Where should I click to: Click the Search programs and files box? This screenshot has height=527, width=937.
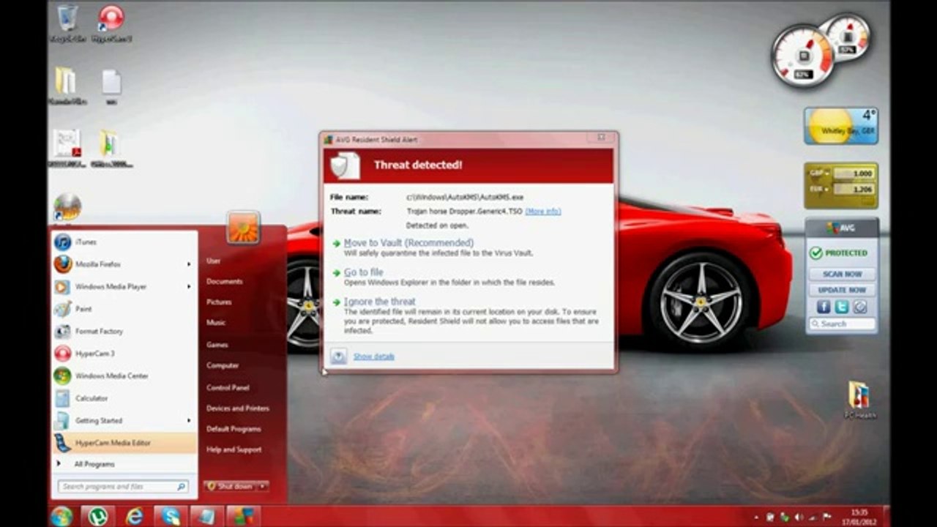[123, 487]
